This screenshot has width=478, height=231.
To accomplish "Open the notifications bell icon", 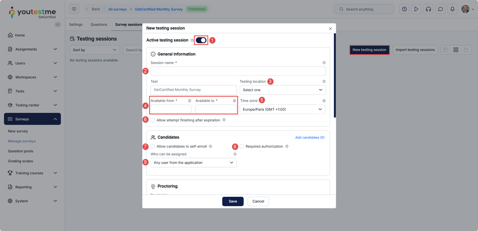I will (452, 9).
